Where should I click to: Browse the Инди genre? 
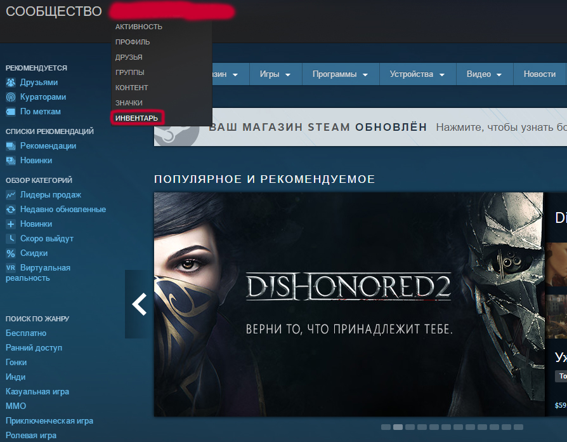16,377
